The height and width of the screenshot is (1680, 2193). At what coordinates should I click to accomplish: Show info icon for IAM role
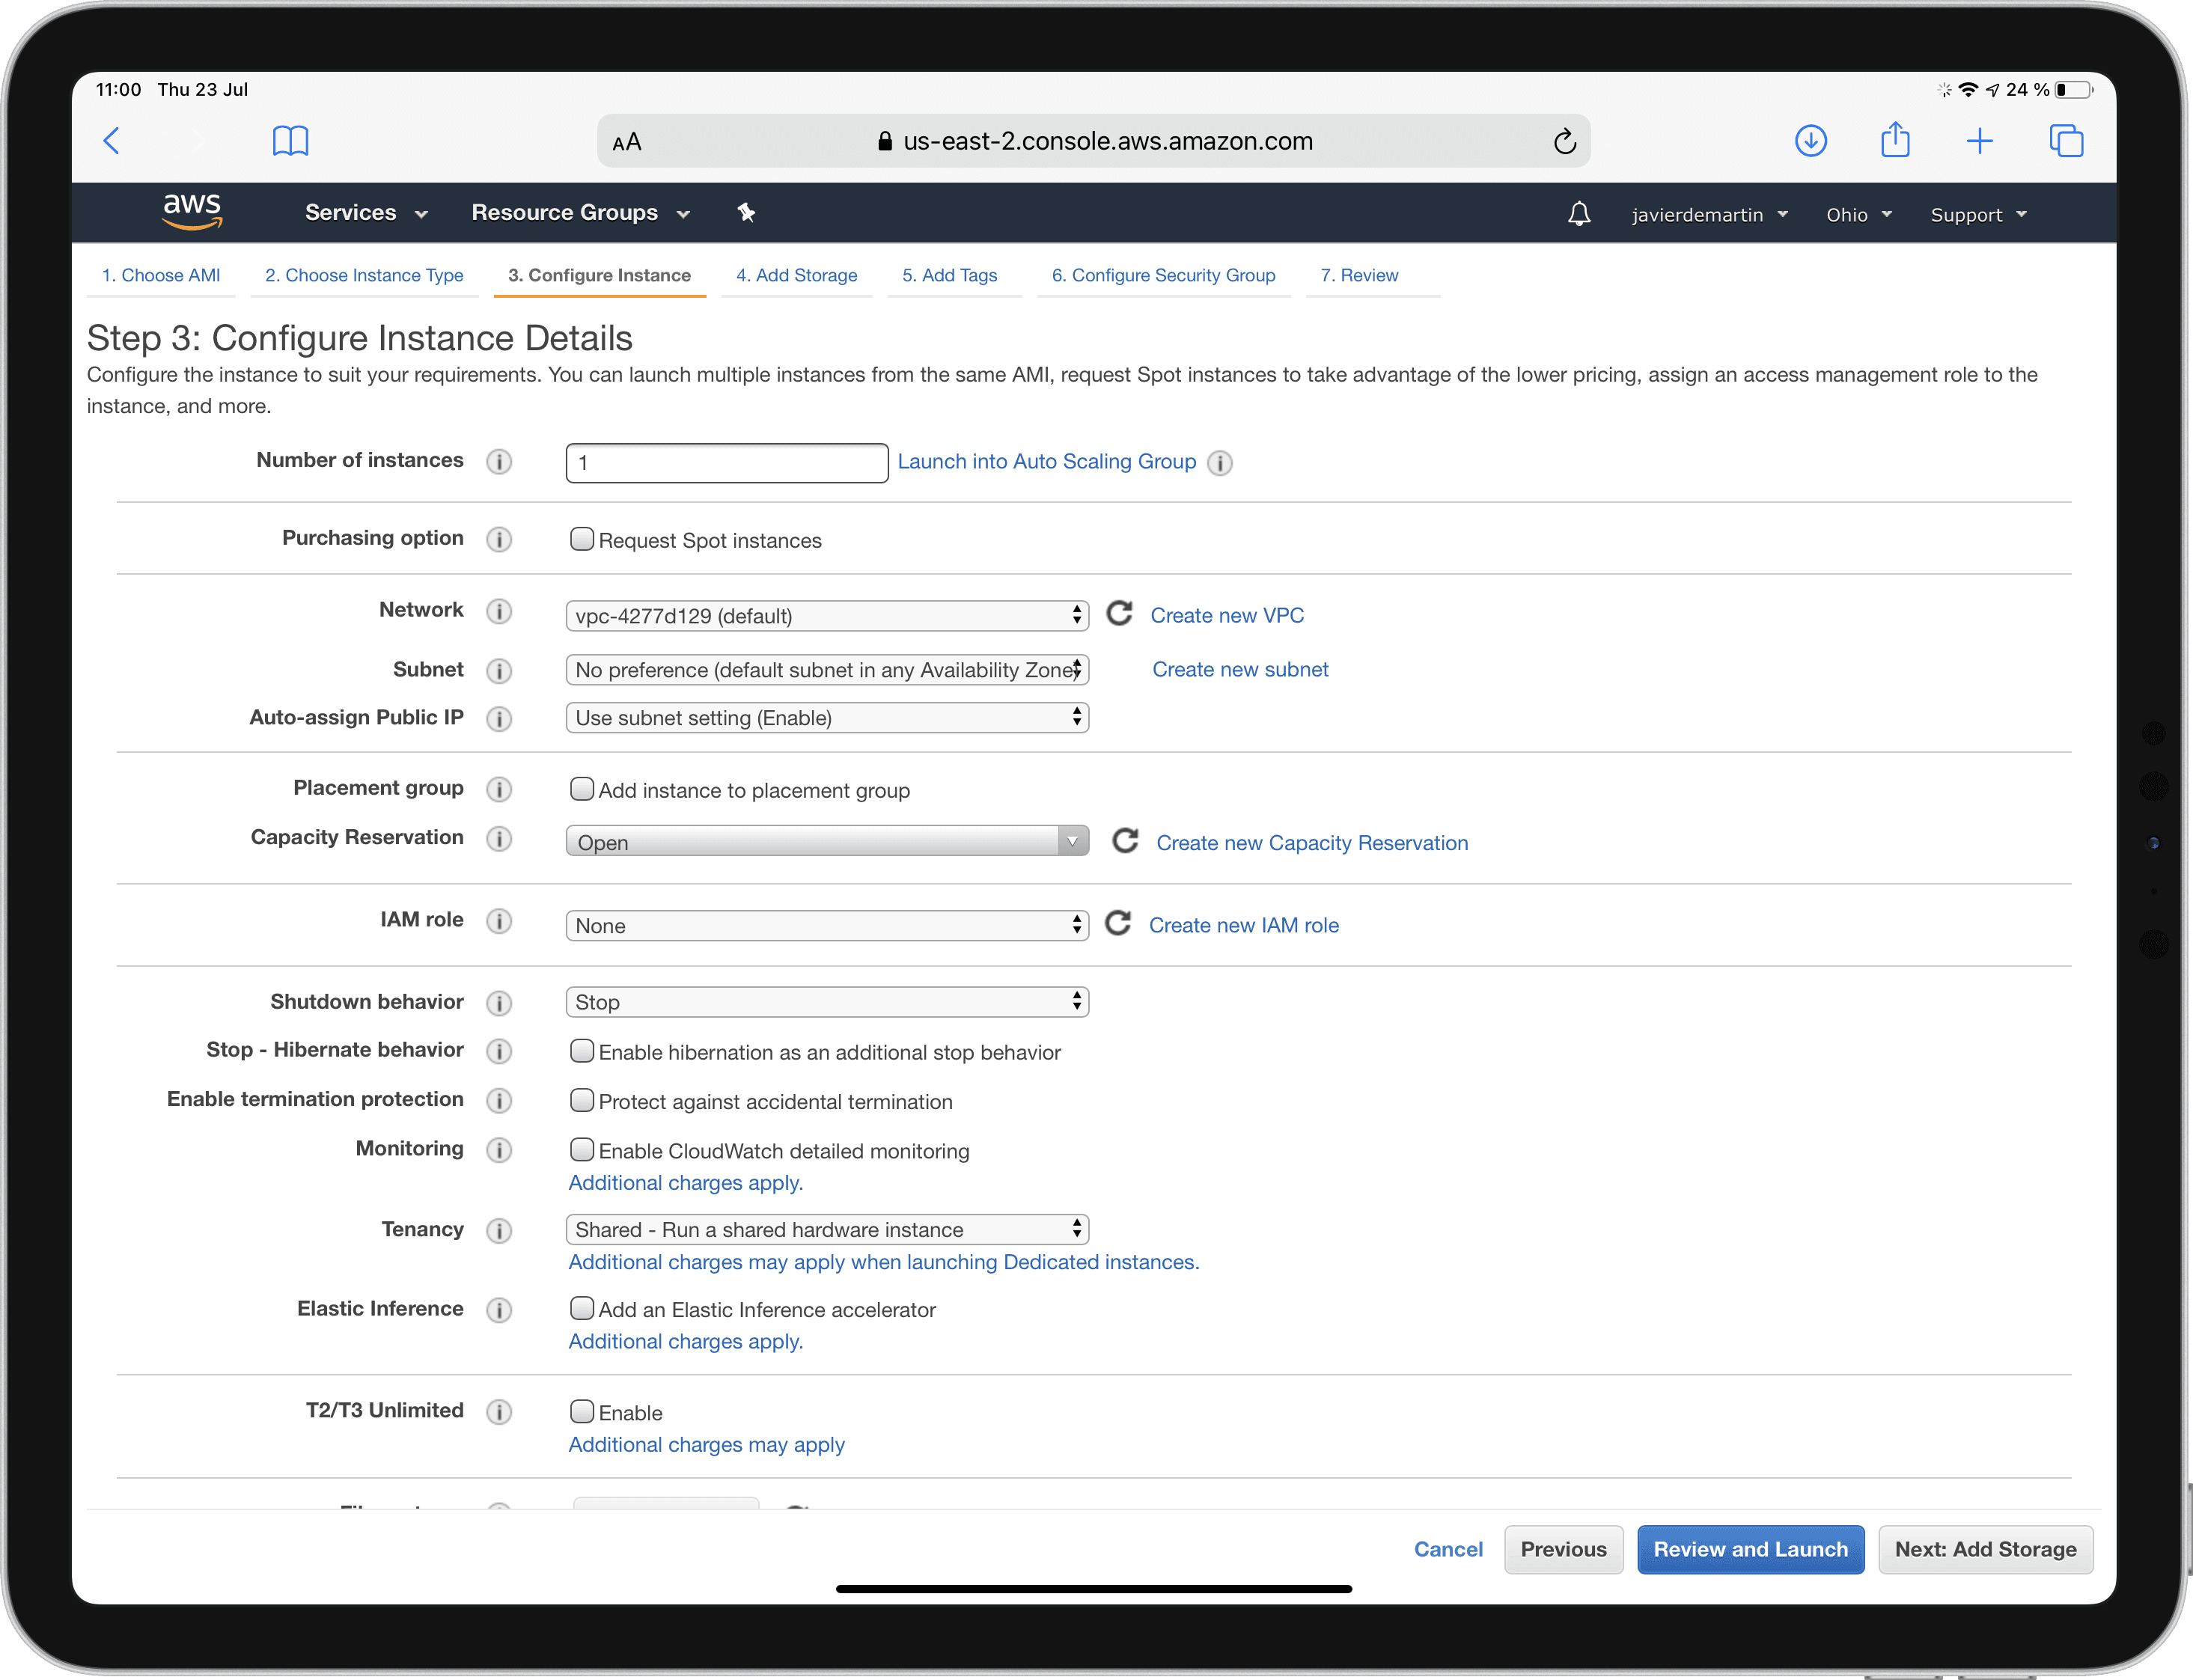(x=499, y=921)
